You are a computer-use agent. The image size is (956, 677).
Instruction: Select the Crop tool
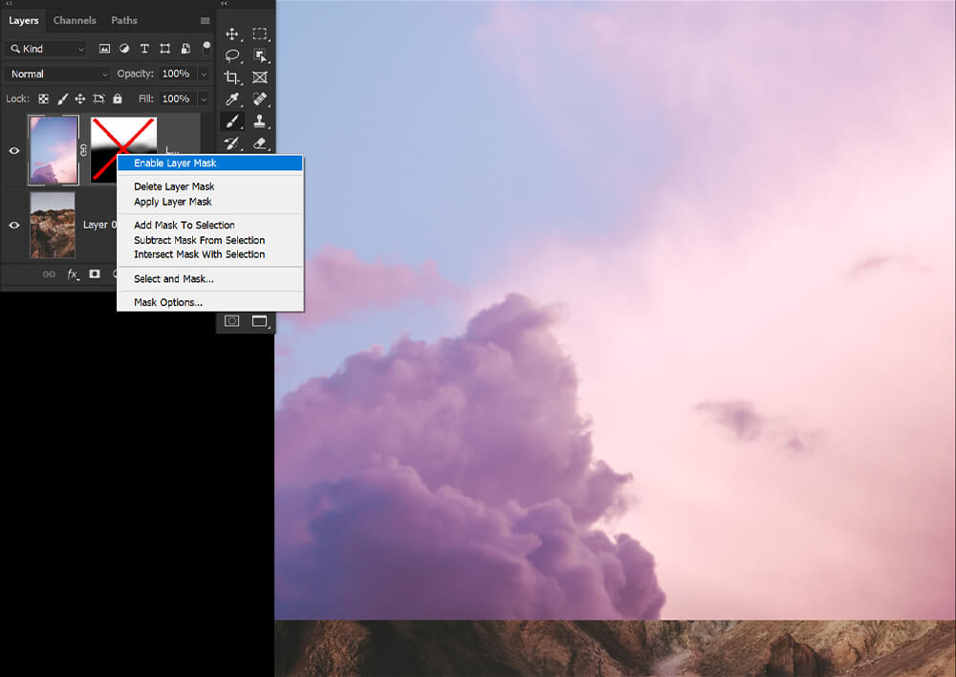pyautogui.click(x=231, y=77)
